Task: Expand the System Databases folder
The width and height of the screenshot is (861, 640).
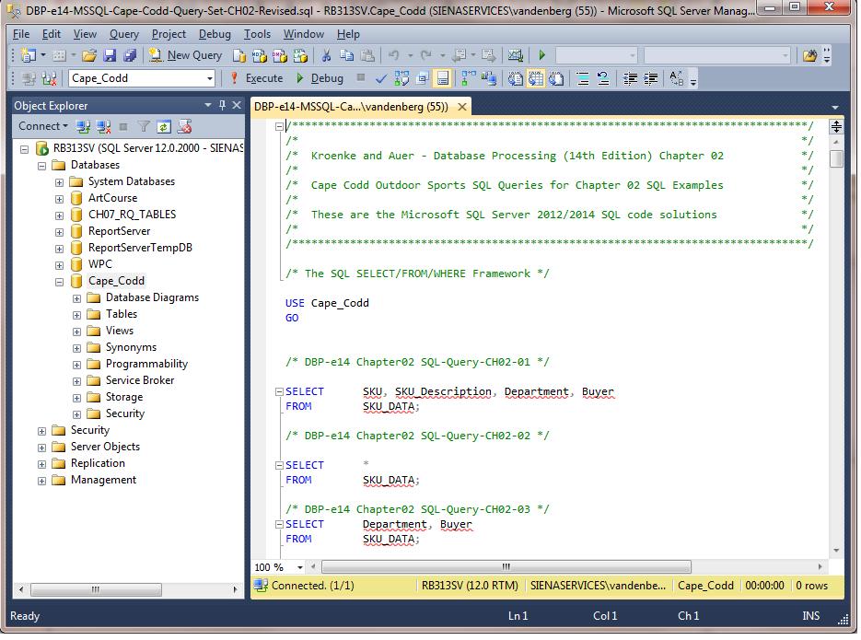Action: coord(59,182)
